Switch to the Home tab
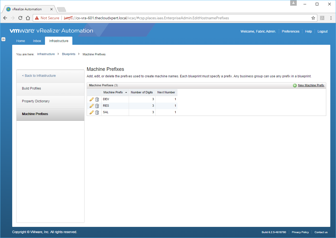This screenshot has height=238, width=336. (x=21, y=41)
